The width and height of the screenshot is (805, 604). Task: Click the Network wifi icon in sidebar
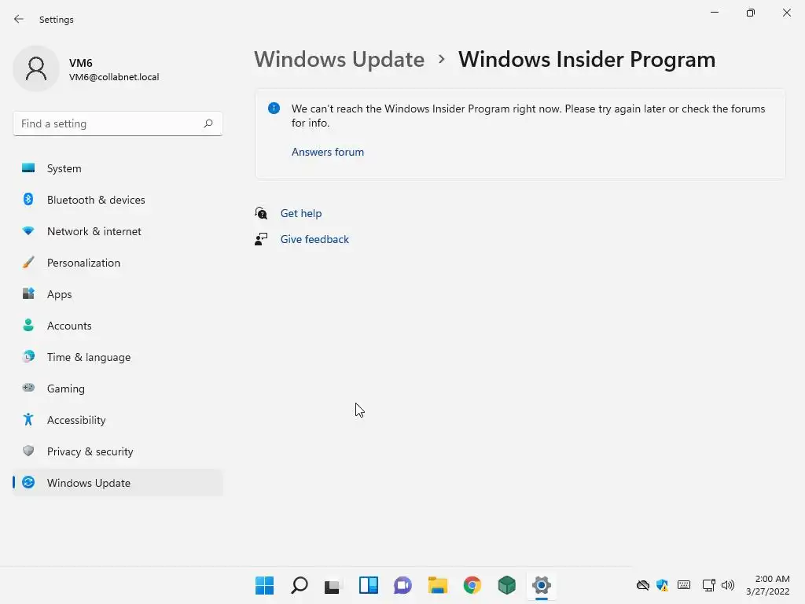click(28, 231)
